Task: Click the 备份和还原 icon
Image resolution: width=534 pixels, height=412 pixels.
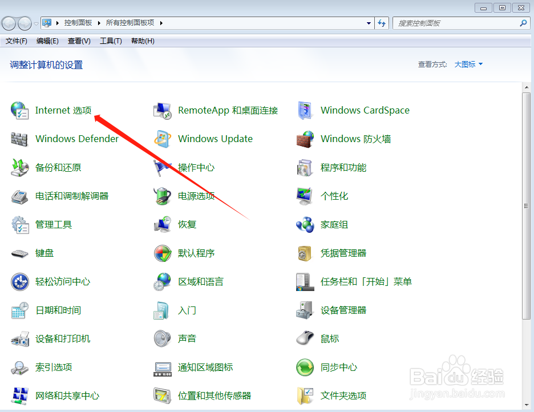Action: [20, 168]
